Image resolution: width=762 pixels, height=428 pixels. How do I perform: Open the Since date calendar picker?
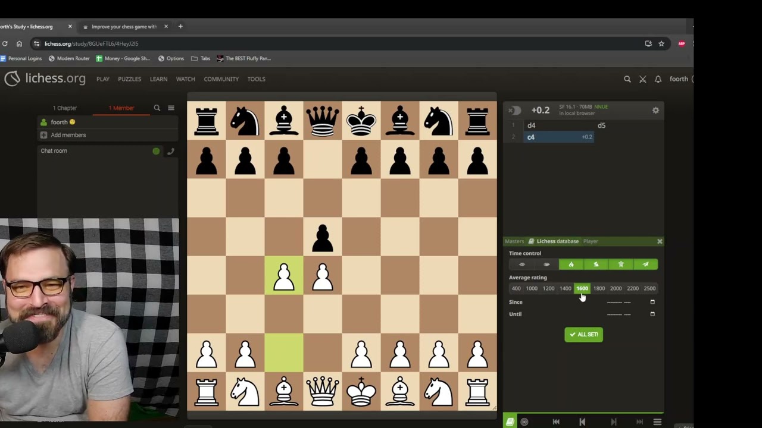tap(652, 302)
